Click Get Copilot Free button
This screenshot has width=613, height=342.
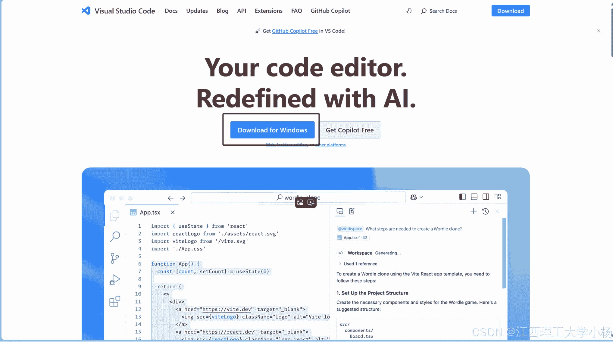350,129
